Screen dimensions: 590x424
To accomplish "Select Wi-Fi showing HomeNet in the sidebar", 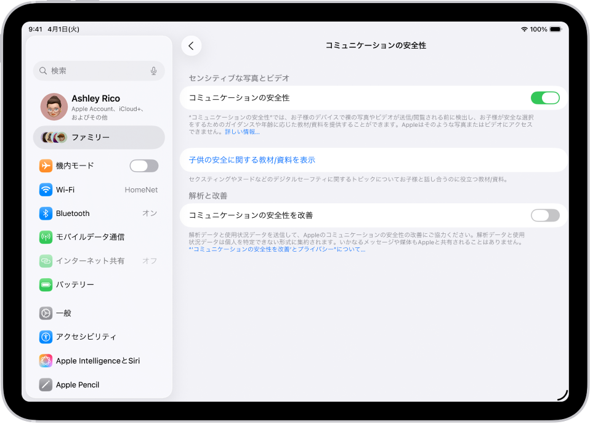I will click(x=99, y=190).
